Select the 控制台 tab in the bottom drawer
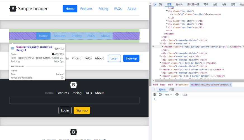 pyautogui.click(x=162, y=90)
